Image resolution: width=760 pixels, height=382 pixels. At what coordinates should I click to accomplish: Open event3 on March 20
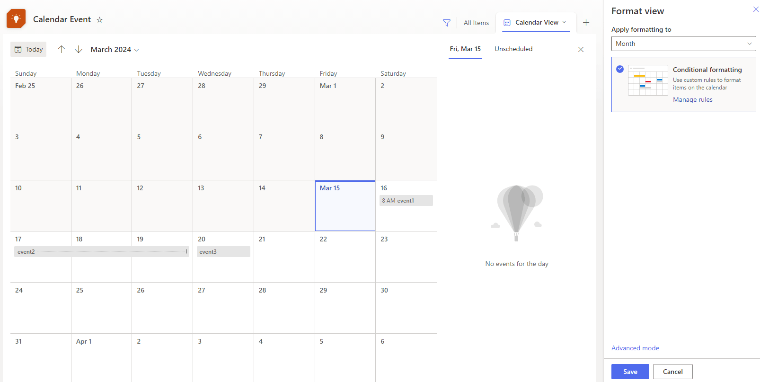[223, 252]
